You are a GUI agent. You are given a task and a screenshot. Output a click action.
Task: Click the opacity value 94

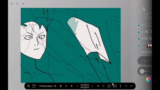click(146, 71)
